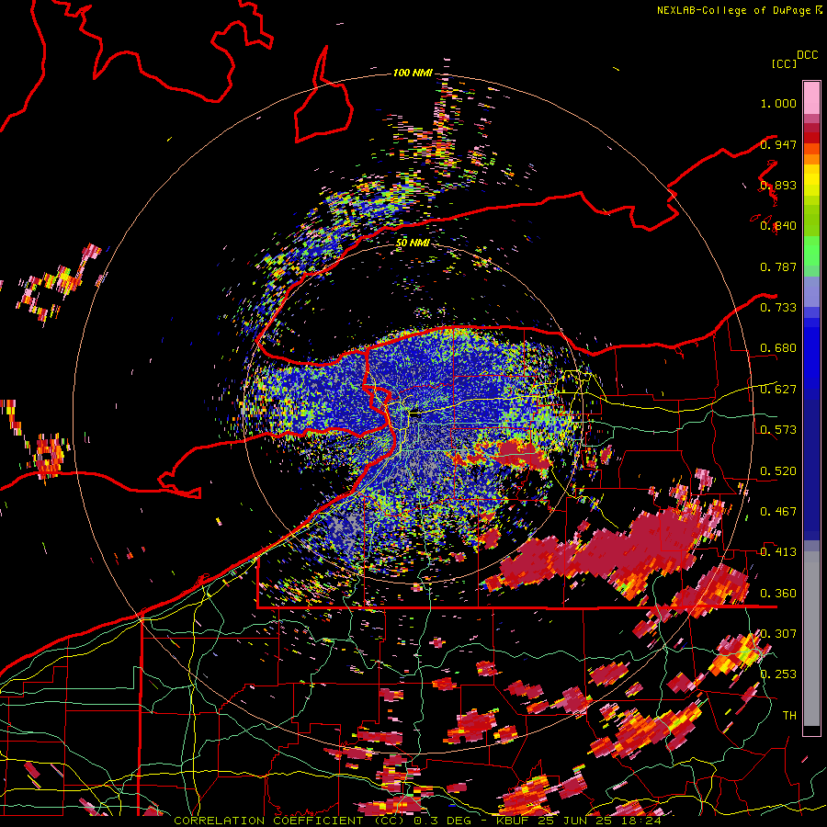Pick the light pink top color bar segment
The image size is (827, 827).
click(x=811, y=97)
